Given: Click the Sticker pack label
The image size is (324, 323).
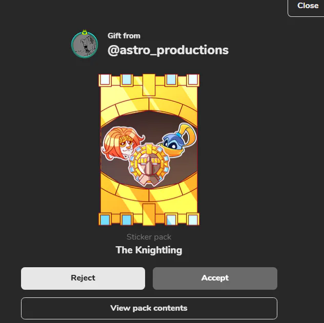Looking at the screenshot, I should pos(149,237).
